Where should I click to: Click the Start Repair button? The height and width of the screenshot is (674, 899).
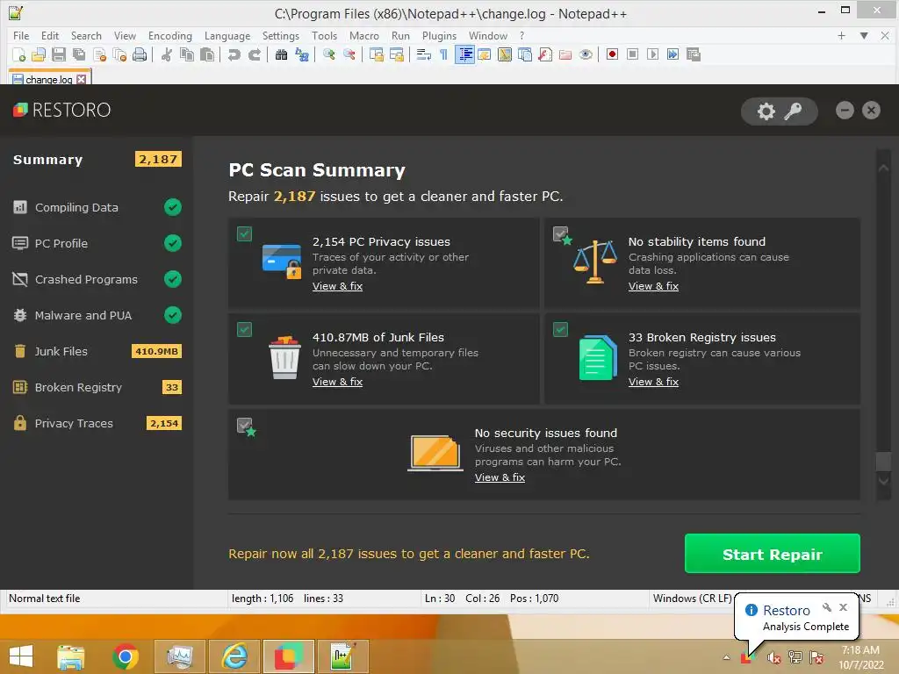coord(772,554)
